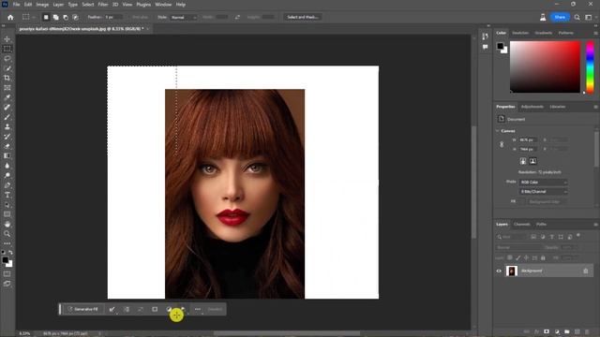
Task: Open the taskbar more options button
Action: tap(198, 309)
